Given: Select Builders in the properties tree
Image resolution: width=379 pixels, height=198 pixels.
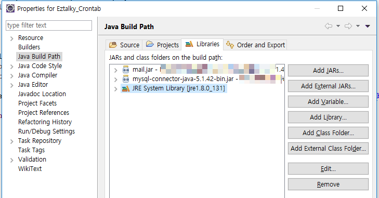Looking at the screenshot, I should [29, 47].
